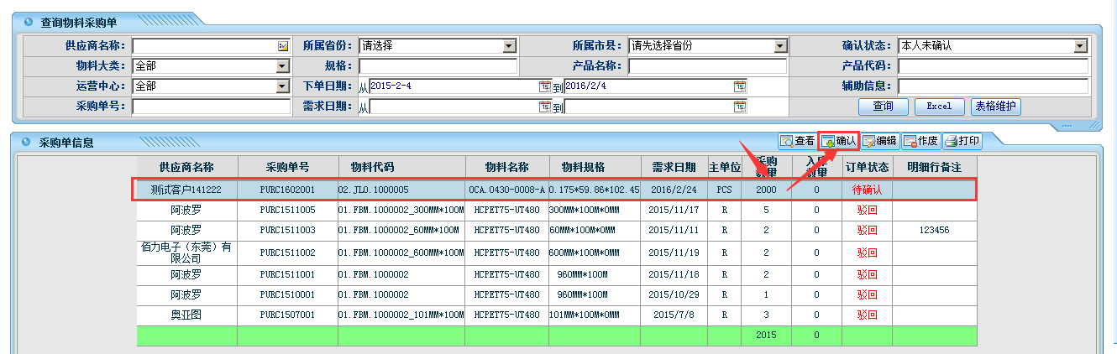
Task: Open the 所属市县 city dropdown
Action: [x=779, y=46]
